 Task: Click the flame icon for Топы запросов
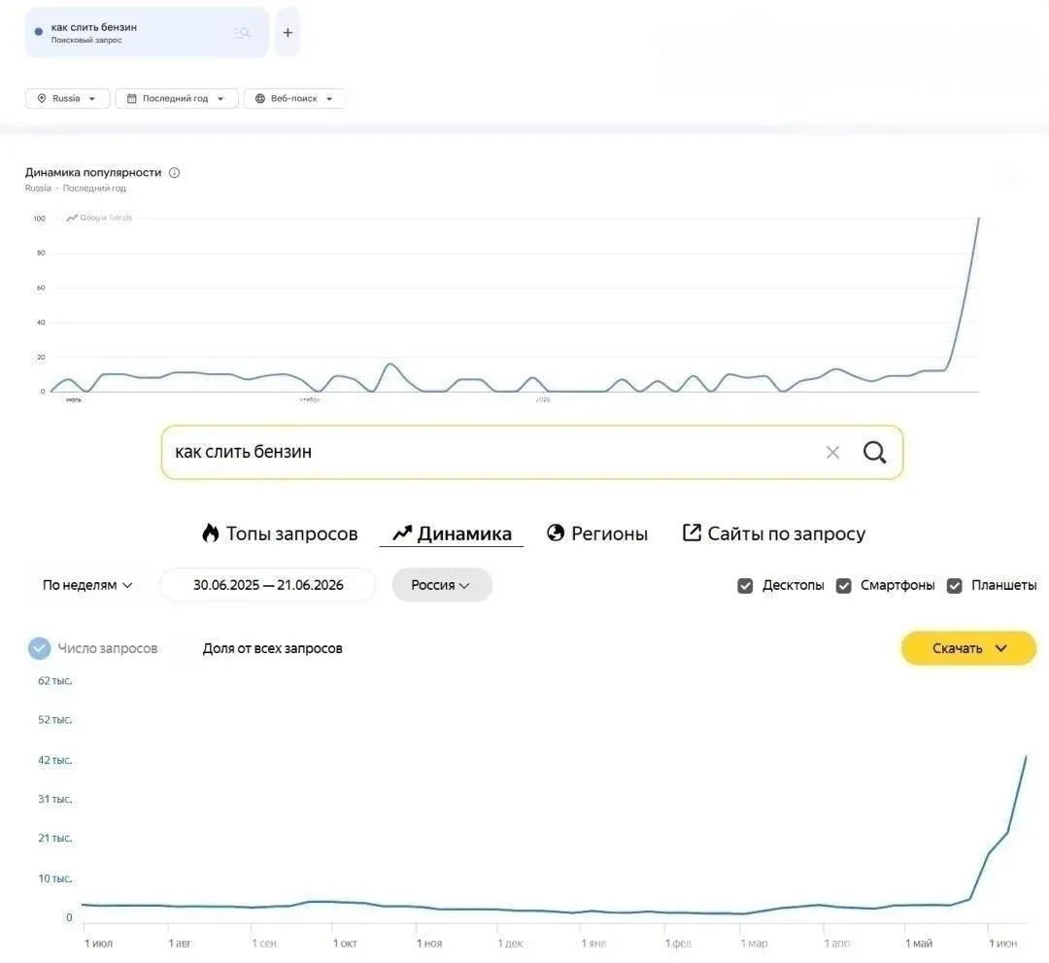211,533
